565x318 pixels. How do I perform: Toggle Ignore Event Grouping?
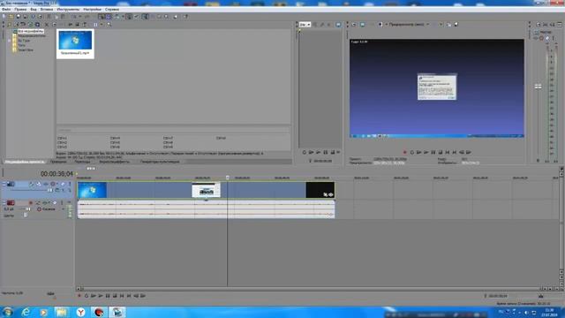(136, 17)
